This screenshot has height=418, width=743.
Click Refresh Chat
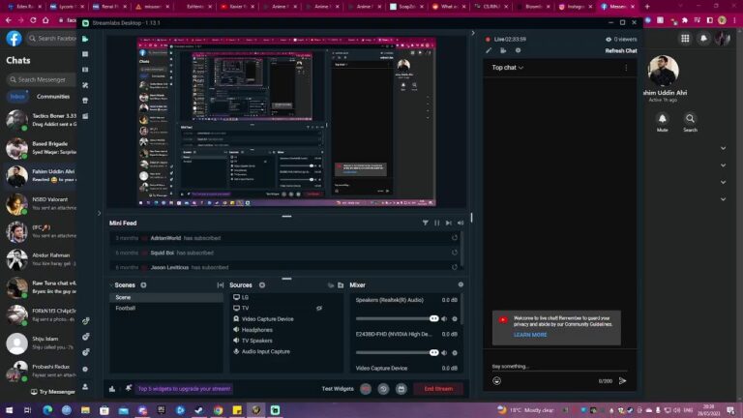click(x=621, y=50)
